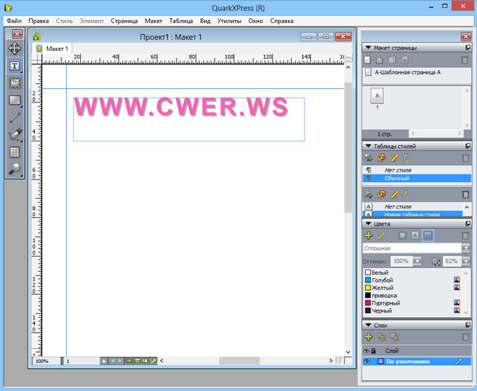Collapse the Макет страницы panel
Image resolution: width=477 pixels, height=391 pixels.
368,48
